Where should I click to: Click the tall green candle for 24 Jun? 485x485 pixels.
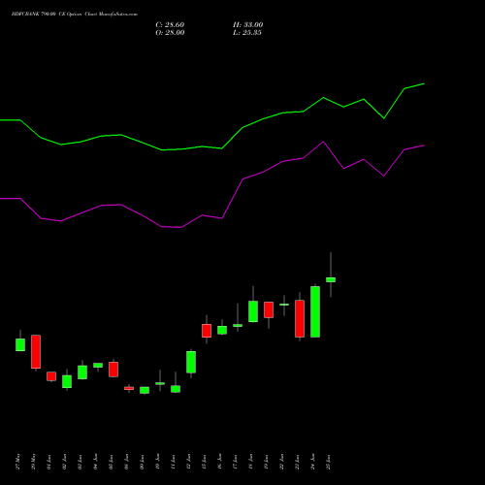tap(315, 311)
